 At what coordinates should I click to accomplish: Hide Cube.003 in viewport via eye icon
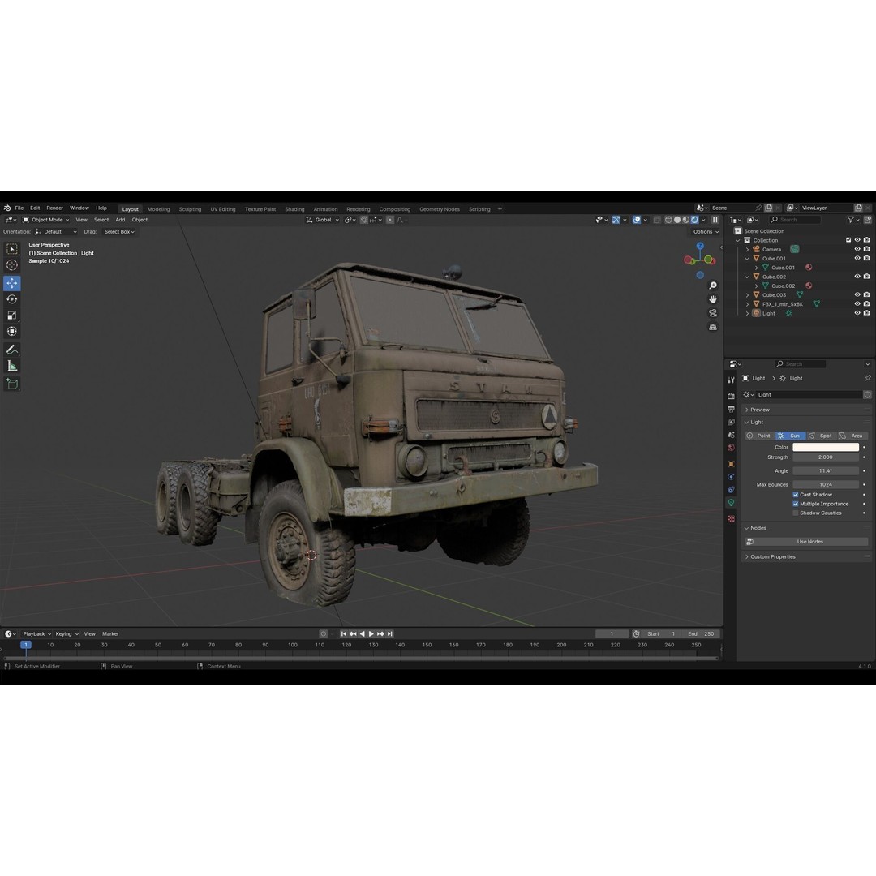pos(857,295)
